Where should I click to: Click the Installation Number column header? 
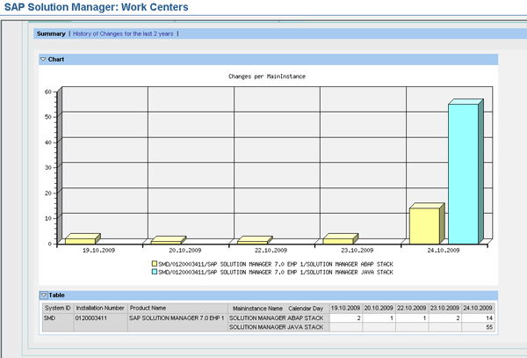[100, 308]
